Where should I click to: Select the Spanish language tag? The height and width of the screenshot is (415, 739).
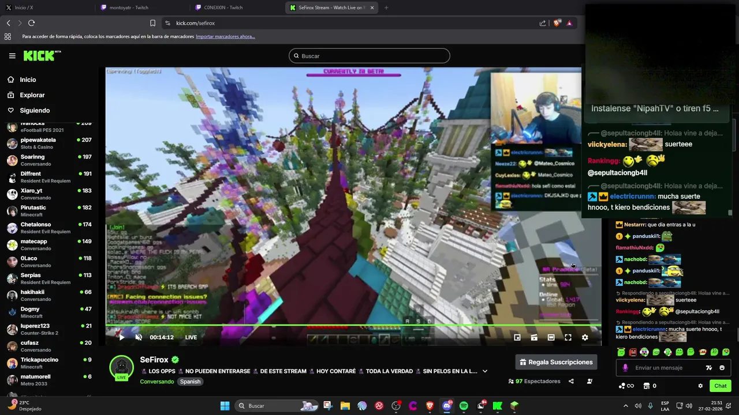click(x=190, y=382)
